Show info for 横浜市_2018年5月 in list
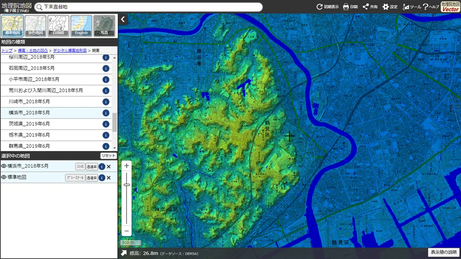461x259 pixels. [x=106, y=113]
